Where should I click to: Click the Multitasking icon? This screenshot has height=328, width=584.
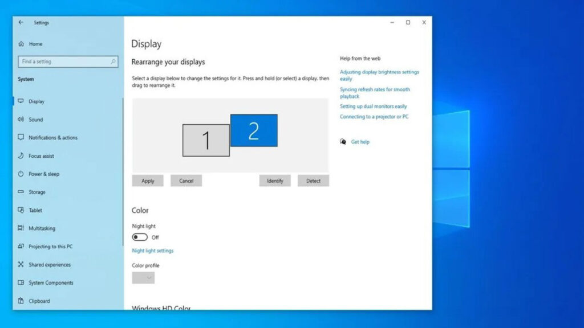coord(21,228)
